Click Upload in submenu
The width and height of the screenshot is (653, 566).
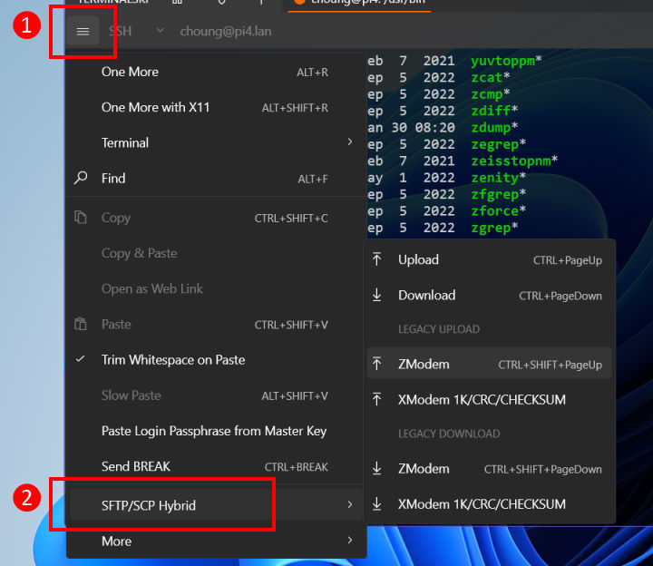click(x=490, y=260)
